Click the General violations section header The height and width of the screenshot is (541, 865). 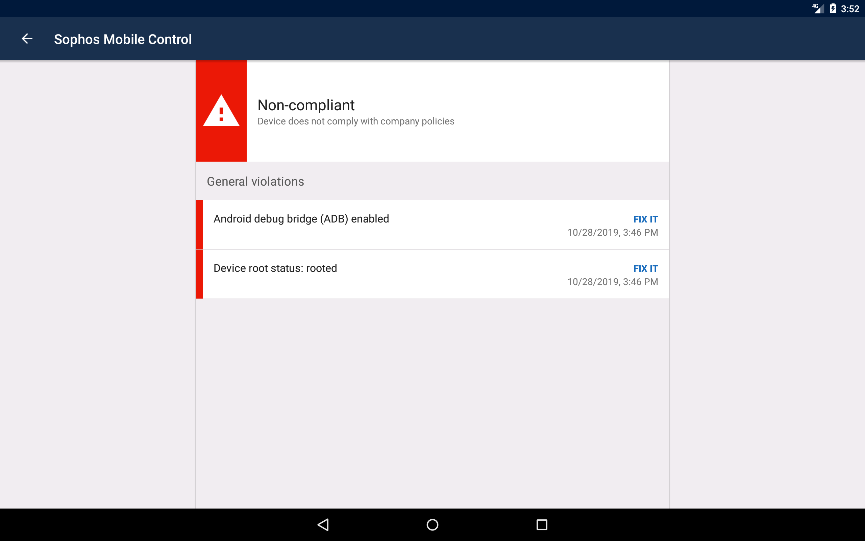[255, 182]
